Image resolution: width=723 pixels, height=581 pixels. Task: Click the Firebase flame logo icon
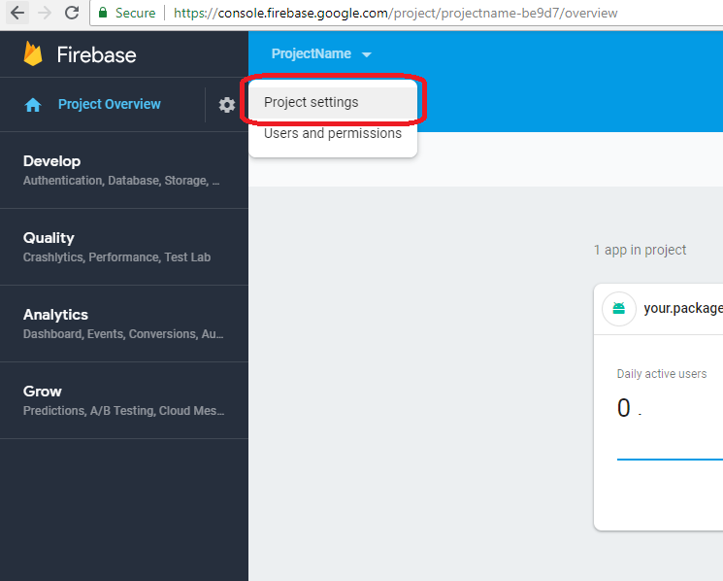coord(34,53)
